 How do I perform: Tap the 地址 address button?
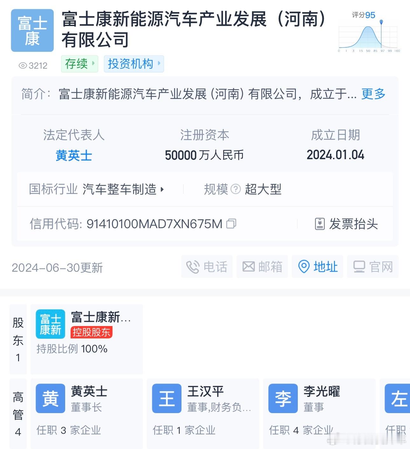pyautogui.click(x=318, y=267)
